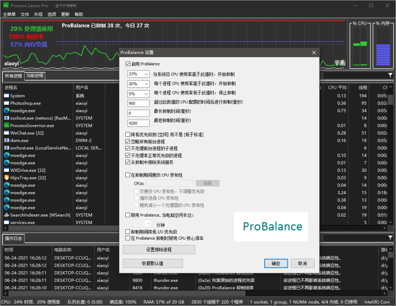
Task: Click the HipsTray.exe shield icon
Action: (7, 178)
